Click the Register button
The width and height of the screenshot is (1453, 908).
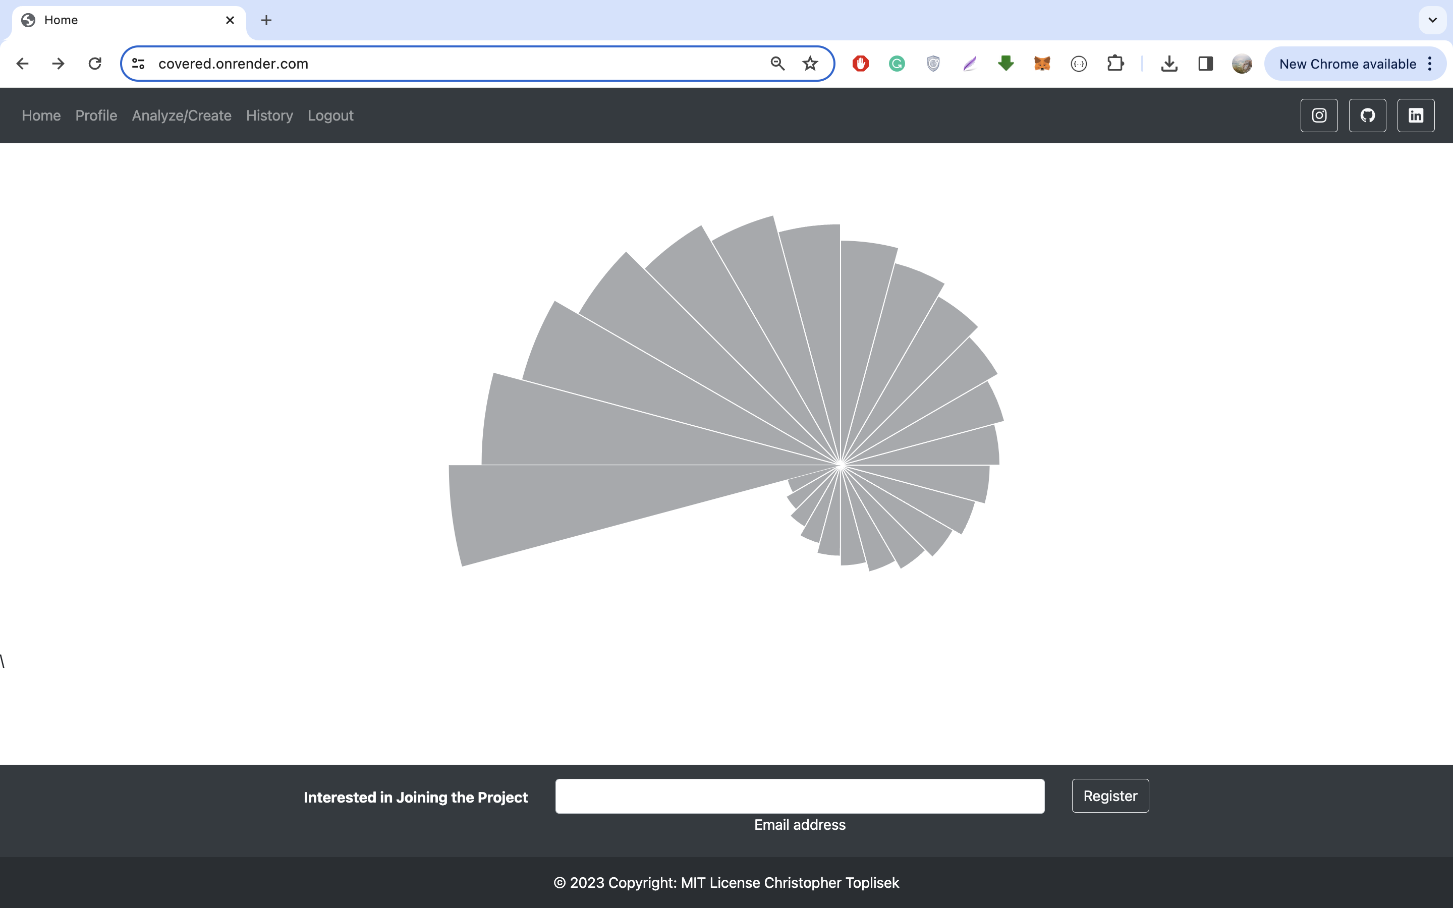coord(1109,795)
